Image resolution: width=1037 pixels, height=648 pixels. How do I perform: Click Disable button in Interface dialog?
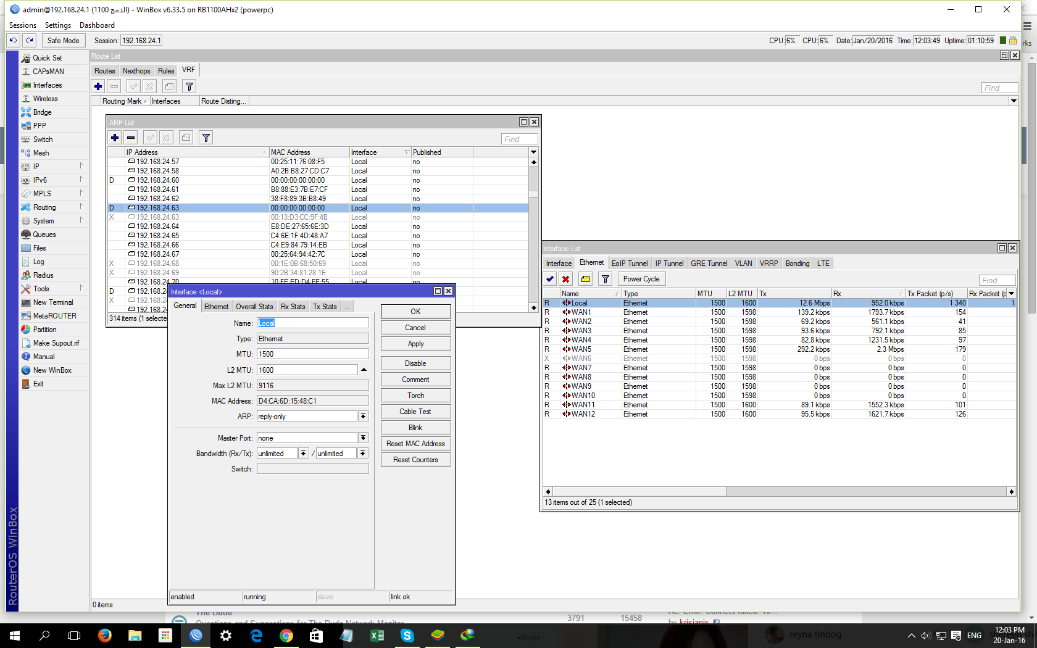coord(415,363)
